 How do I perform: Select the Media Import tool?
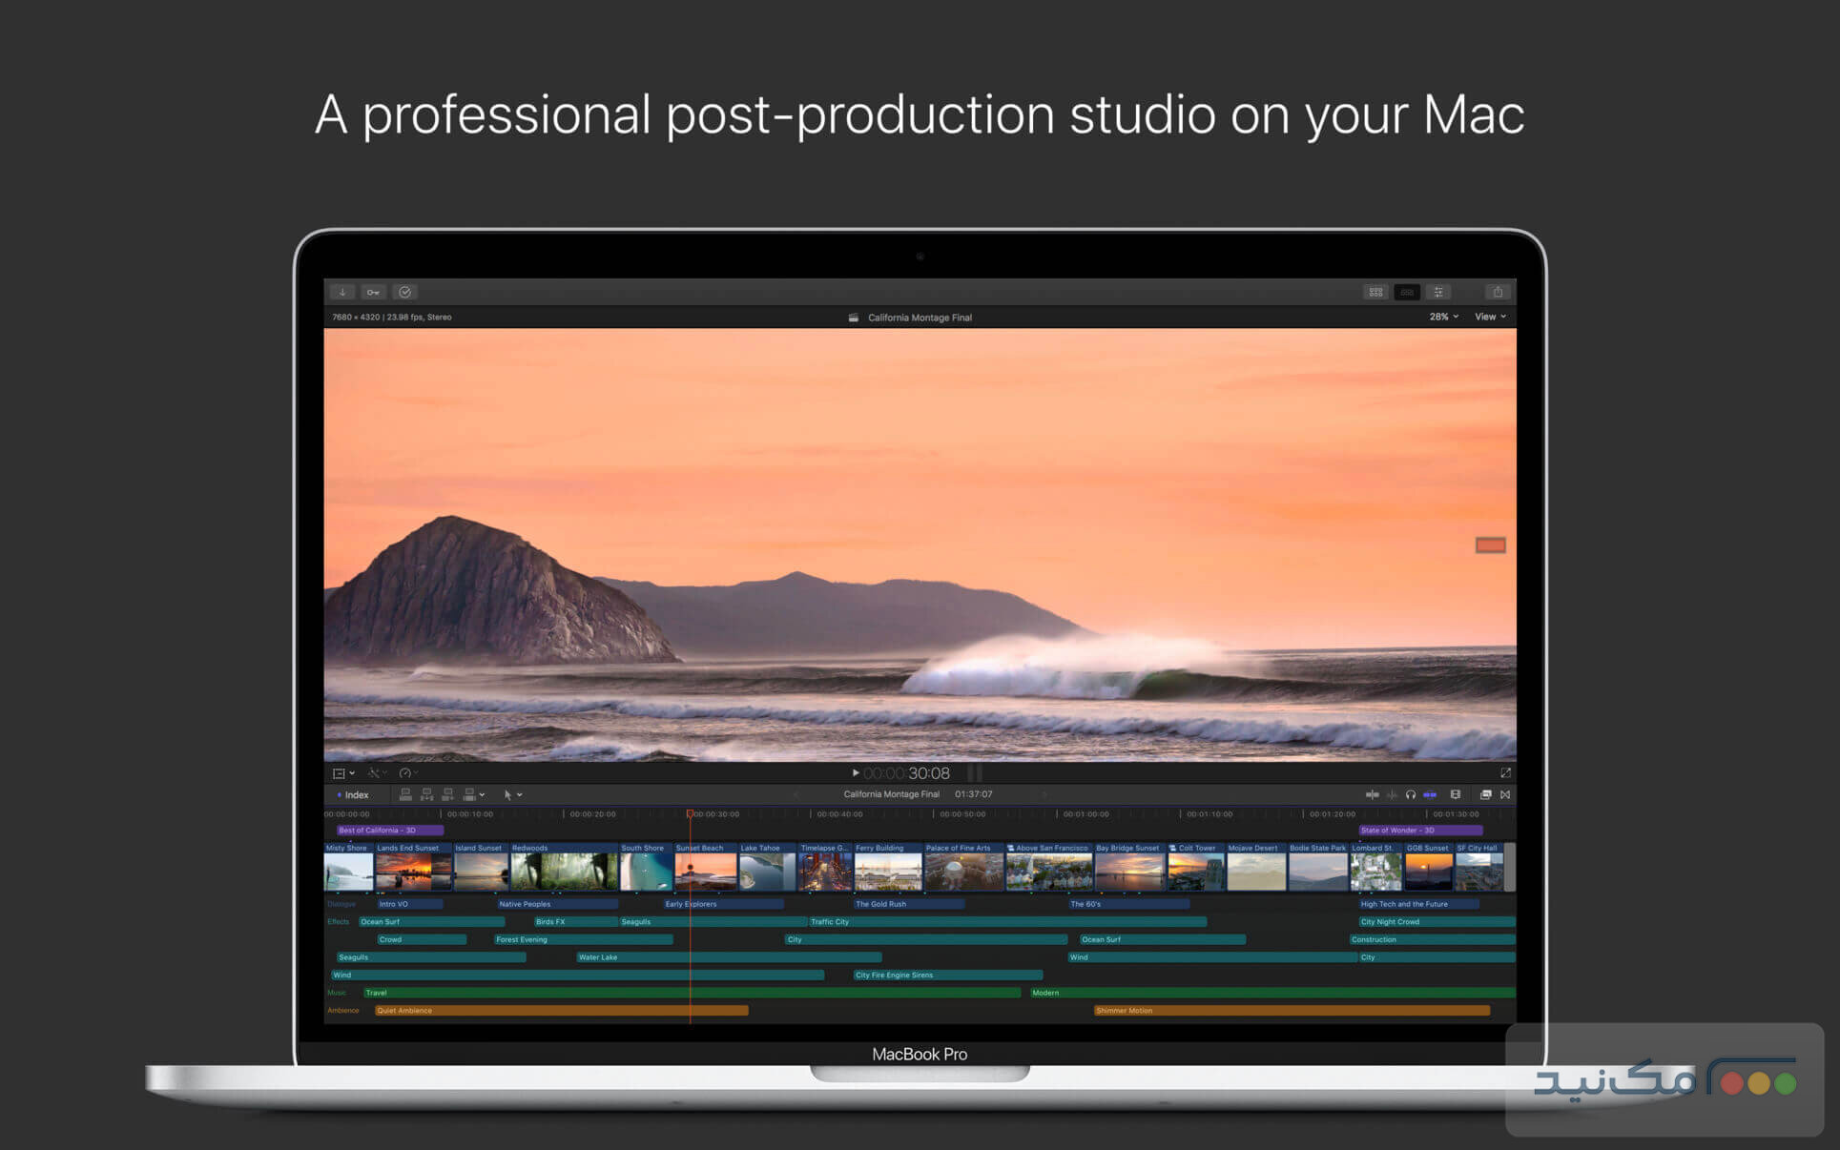(x=342, y=292)
